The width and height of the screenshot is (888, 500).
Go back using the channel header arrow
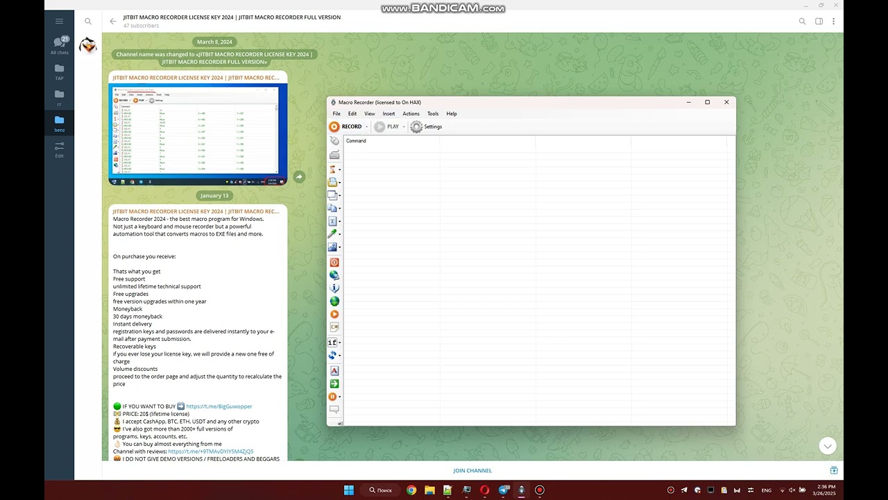pyautogui.click(x=113, y=22)
